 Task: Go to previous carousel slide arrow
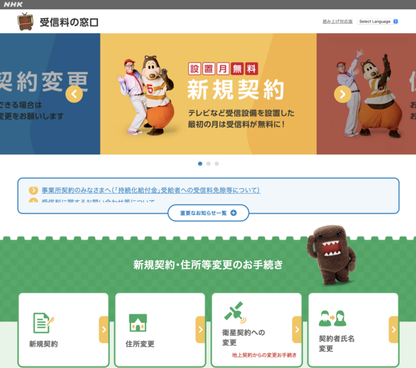(74, 94)
